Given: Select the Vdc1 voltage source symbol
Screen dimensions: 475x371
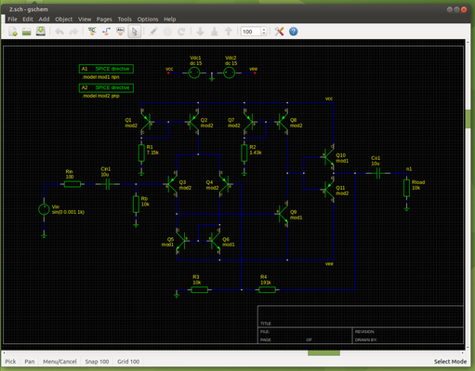Looking at the screenshot, I should pos(194,73).
